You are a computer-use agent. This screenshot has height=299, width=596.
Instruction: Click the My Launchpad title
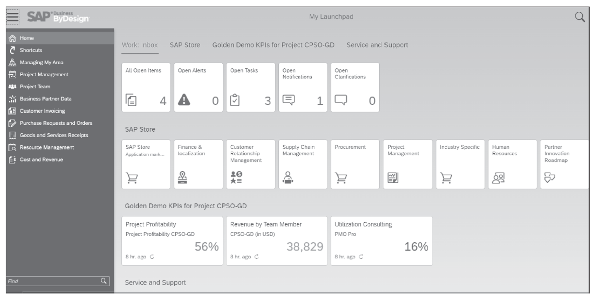(331, 17)
